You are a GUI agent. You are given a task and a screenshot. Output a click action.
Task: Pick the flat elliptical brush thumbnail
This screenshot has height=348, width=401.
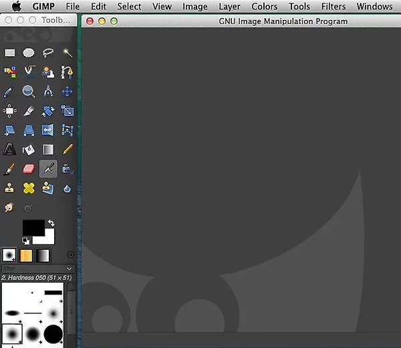pos(12,313)
